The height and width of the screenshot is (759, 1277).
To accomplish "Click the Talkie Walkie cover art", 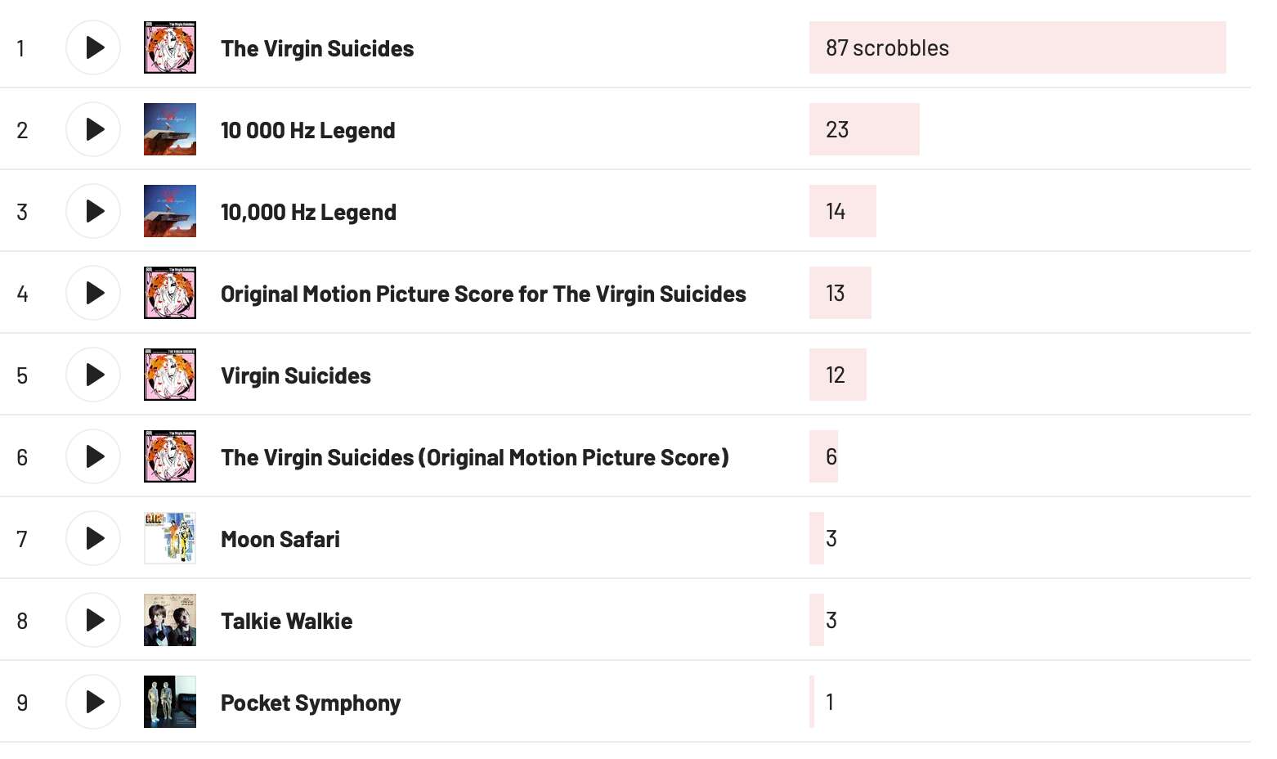I will [170, 620].
